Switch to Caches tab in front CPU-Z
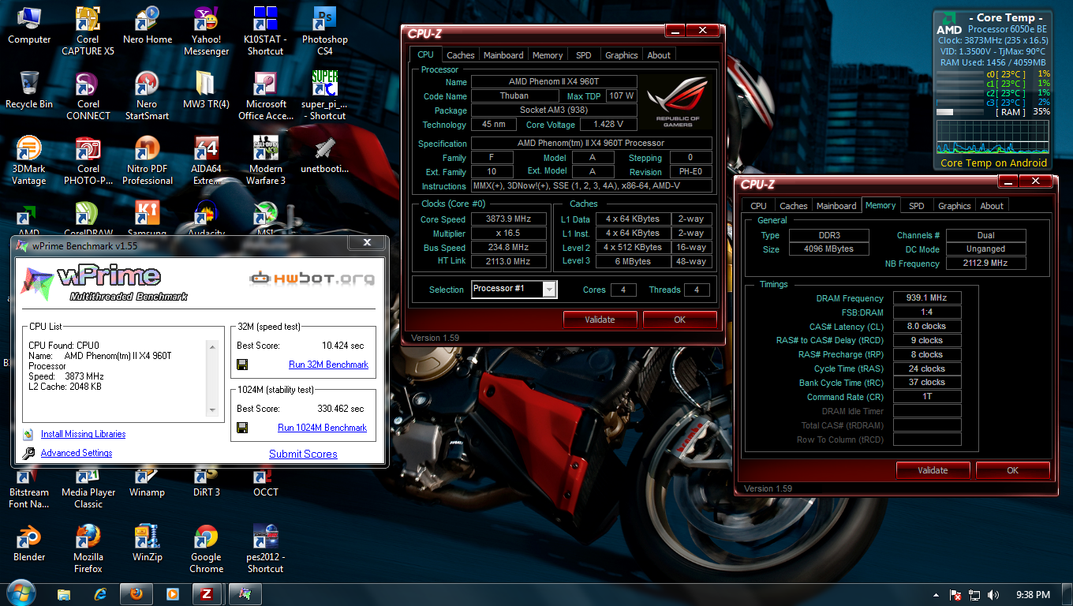The image size is (1073, 606). coord(461,55)
